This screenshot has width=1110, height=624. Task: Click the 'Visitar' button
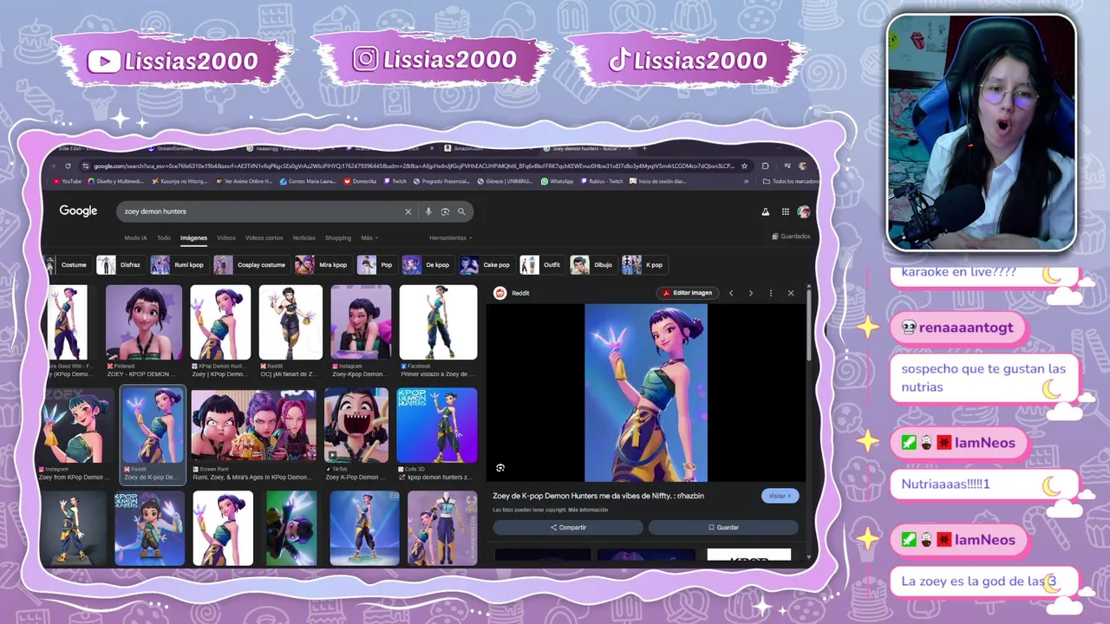tap(780, 496)
